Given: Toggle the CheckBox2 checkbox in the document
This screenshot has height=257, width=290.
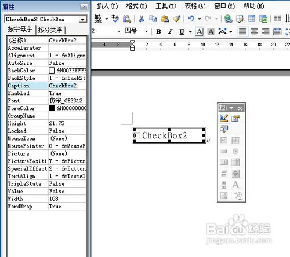Looking at the screenshot, I should point(136,135).
